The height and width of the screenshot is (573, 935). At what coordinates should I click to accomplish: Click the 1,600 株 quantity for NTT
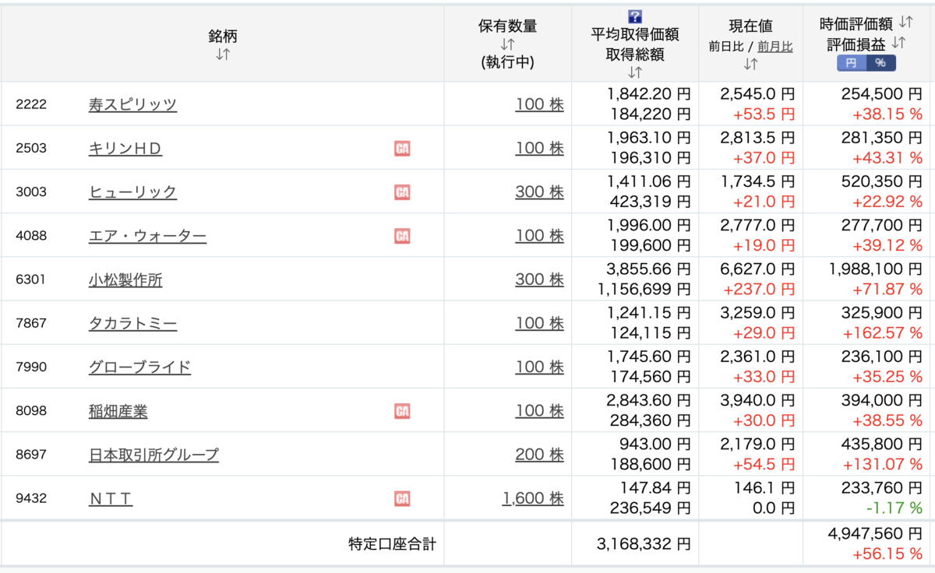point(533,498)
